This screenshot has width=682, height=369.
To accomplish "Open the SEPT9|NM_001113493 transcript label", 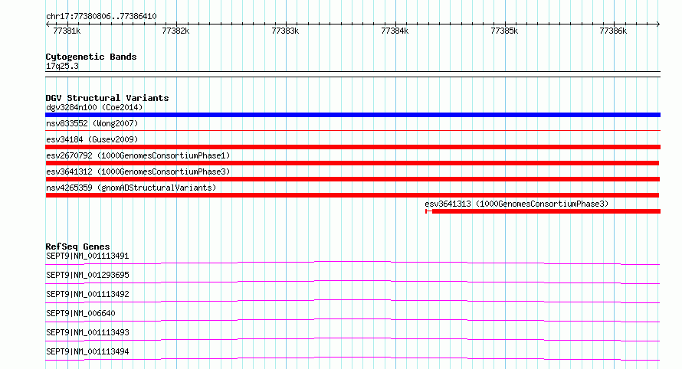I will click(x=87, y=332).
